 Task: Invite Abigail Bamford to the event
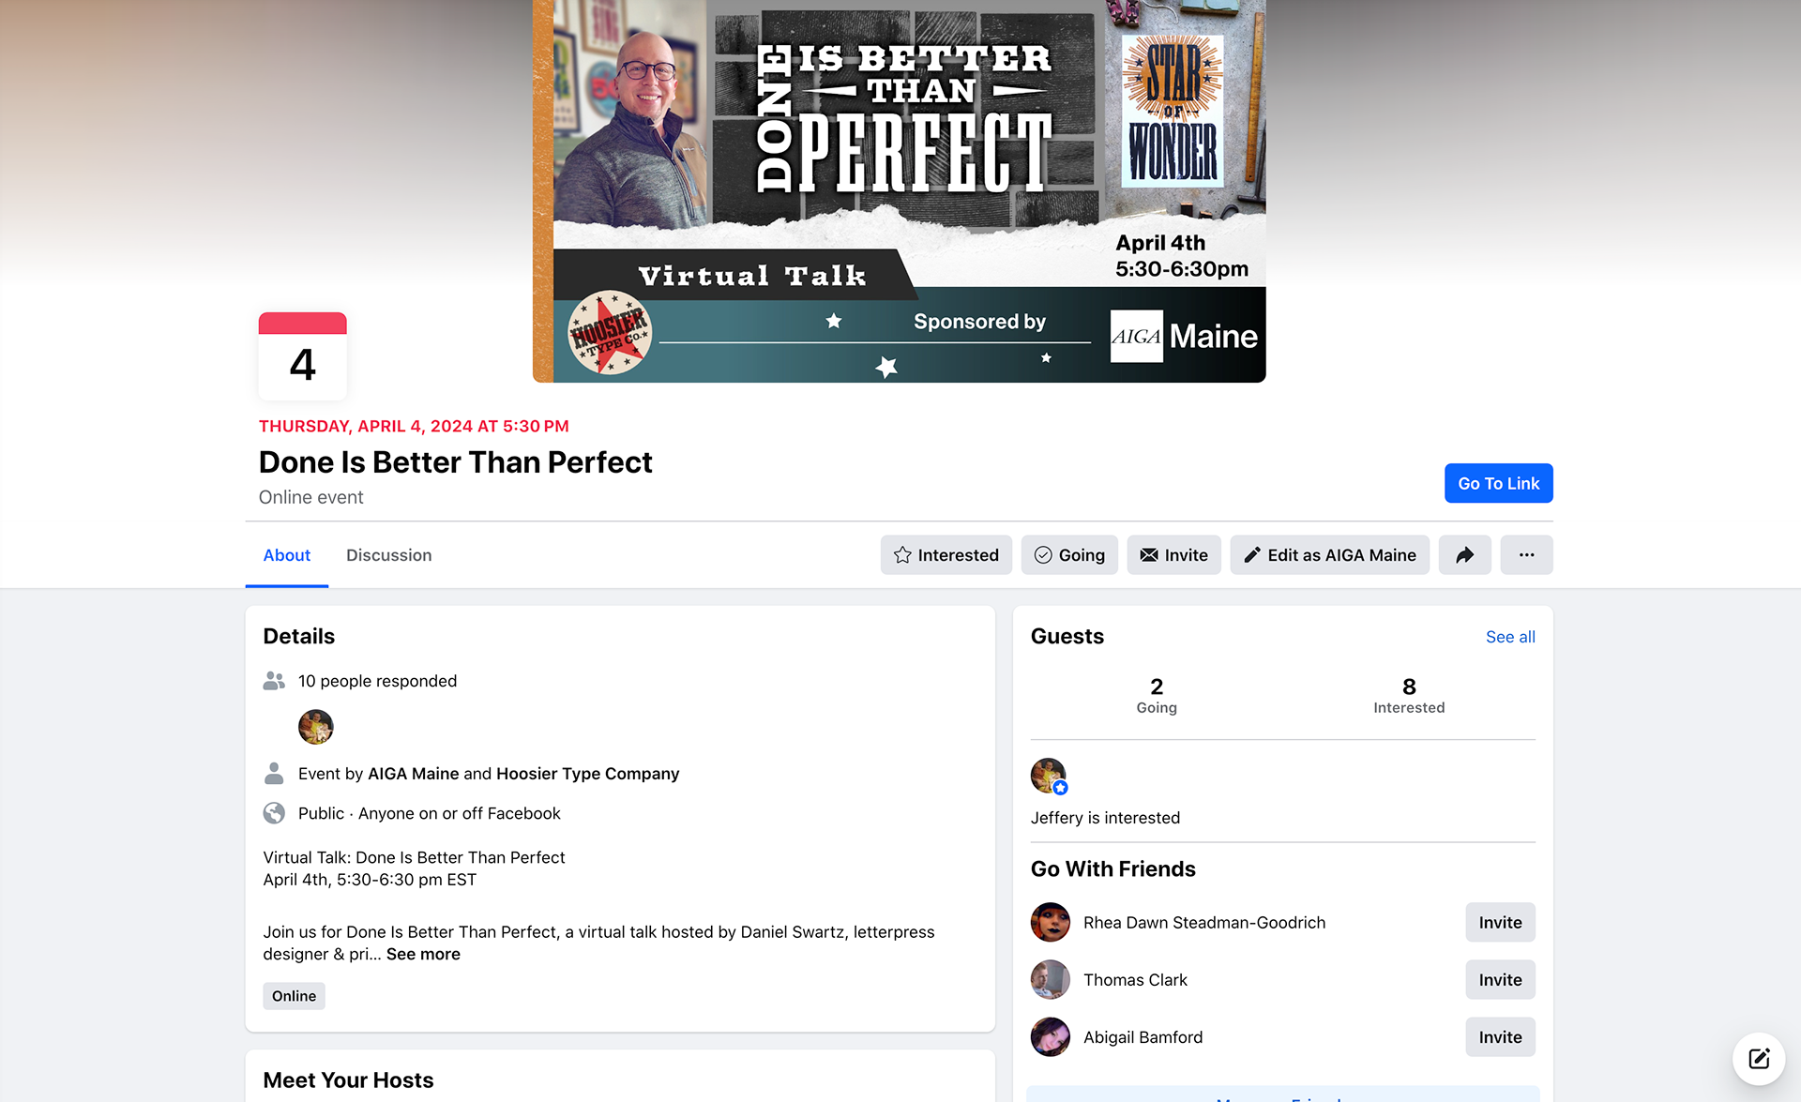[1500, 1037]
